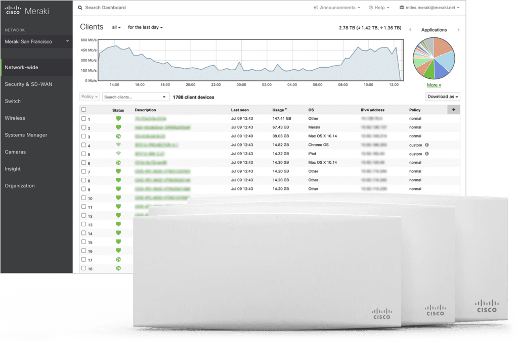Sort by the OS column header
The image size is (518, 341).
pos(311,110)
